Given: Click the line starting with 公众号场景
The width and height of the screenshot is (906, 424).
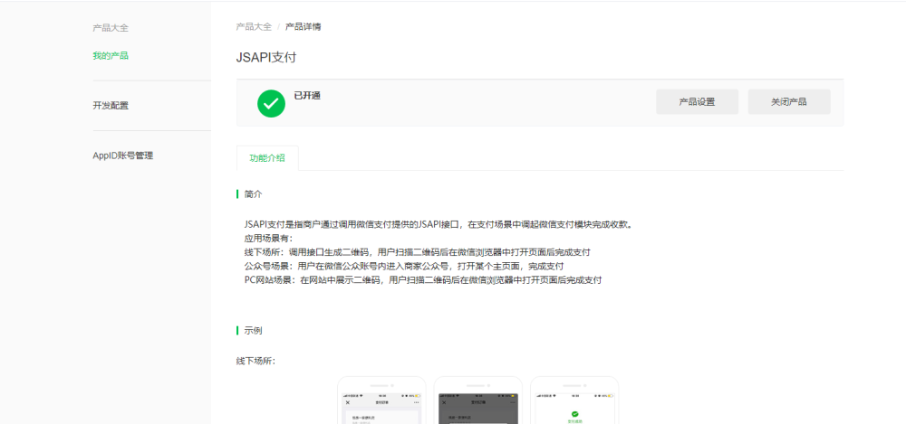Looking at the screenshot, I should click(x=404, y=267).
